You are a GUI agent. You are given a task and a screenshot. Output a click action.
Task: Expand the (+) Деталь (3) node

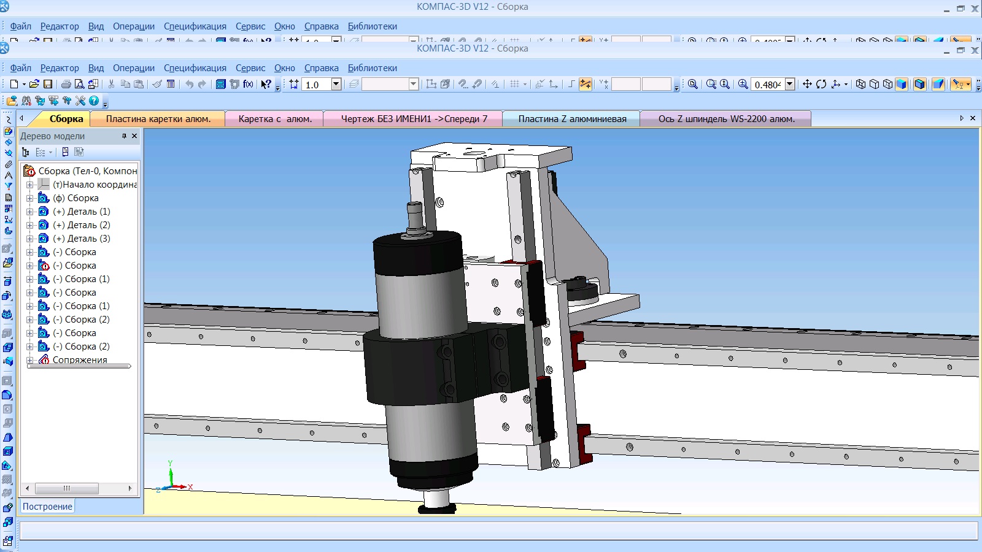[29, 239]
